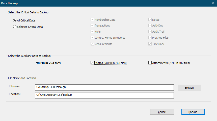Click into the Location path field
217x121 pixels.
104,95
